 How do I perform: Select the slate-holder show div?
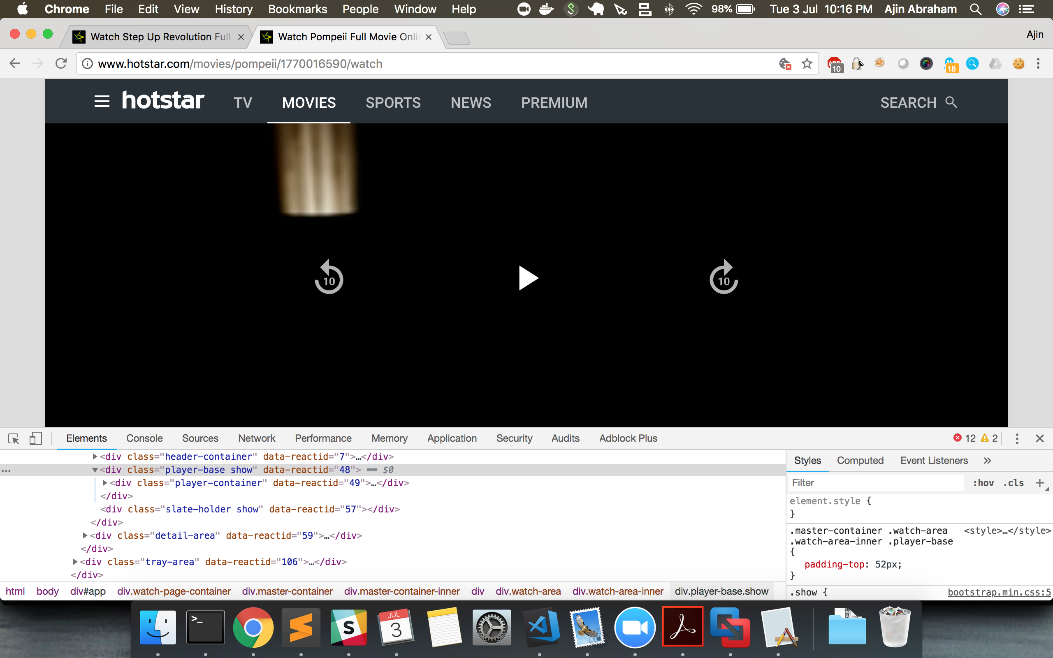[250, 509]
